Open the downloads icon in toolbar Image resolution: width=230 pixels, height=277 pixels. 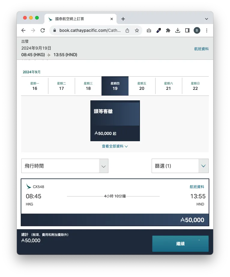click(x=178, y=30)
